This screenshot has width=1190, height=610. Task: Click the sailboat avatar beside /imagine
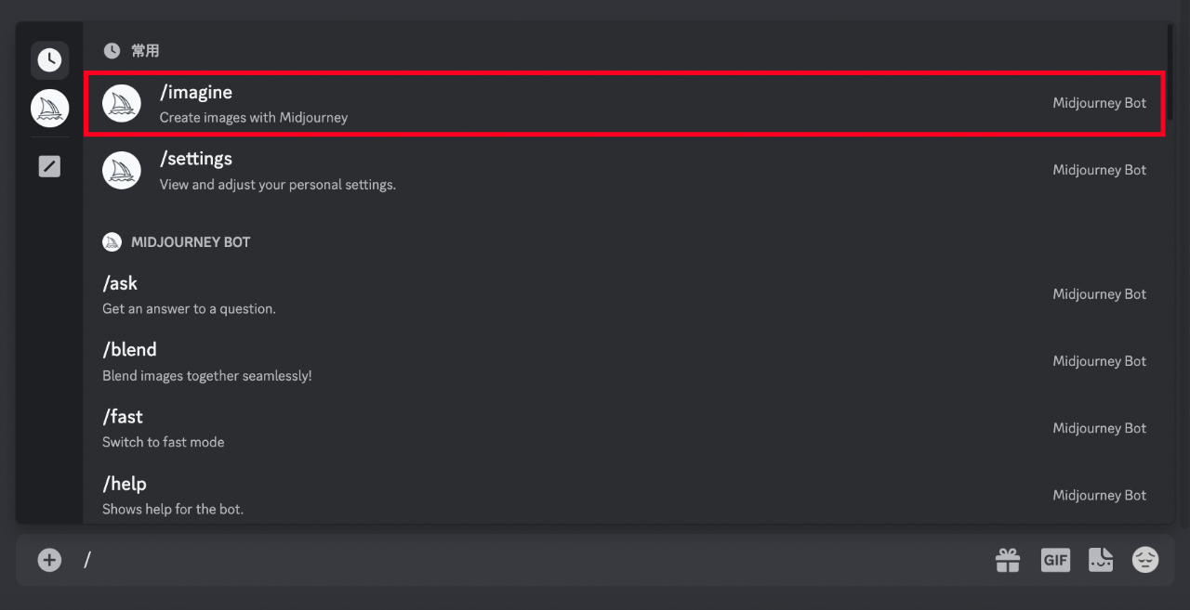[x=122, y=104]
